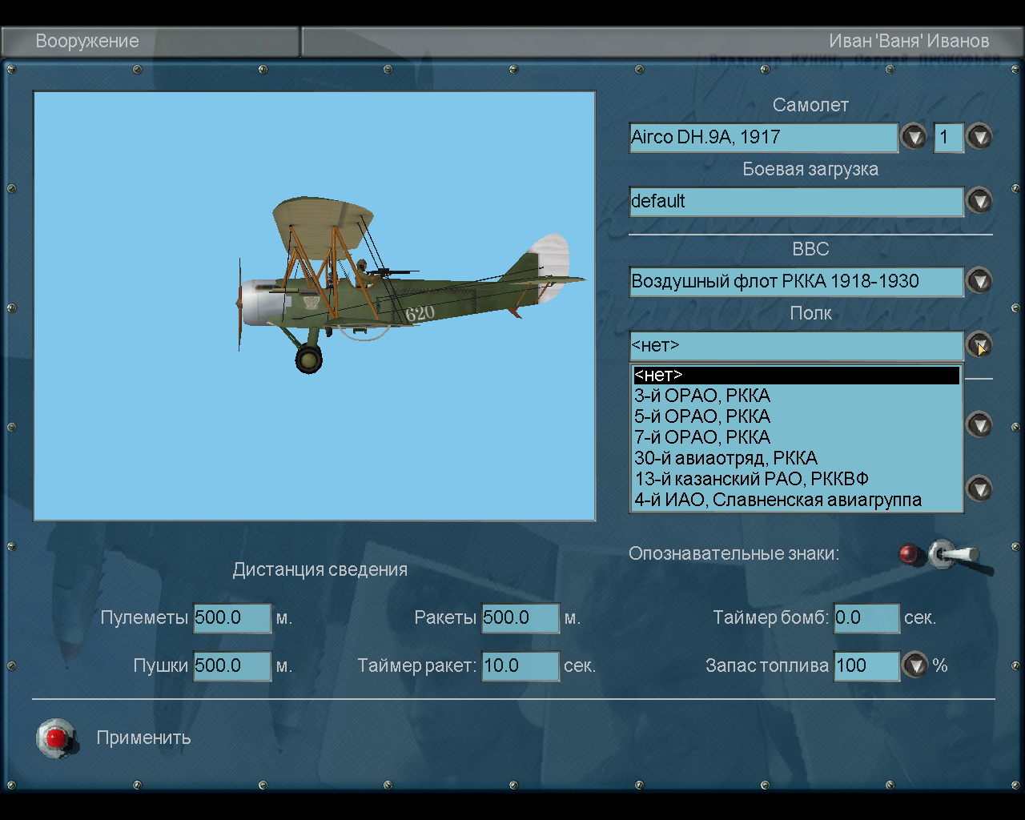Expand the Боевая загрузка dropdown arrow
This screenshot has height=820, width=1025.
pyautogui.click(x=979, y=201)
